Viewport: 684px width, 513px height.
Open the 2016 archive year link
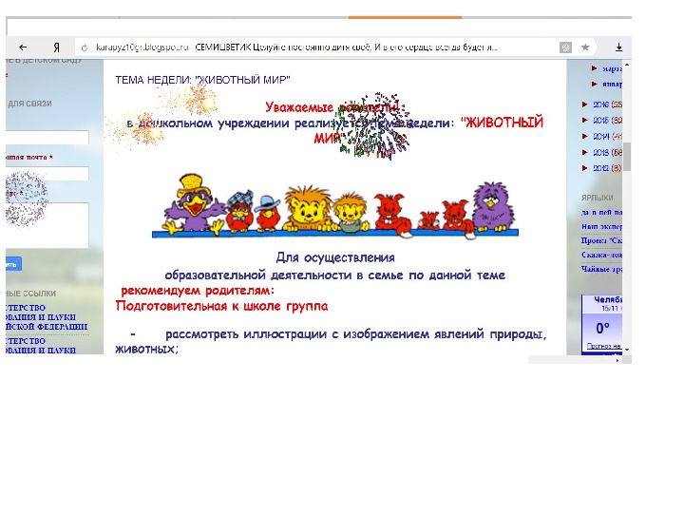click(x=600, y=104)
